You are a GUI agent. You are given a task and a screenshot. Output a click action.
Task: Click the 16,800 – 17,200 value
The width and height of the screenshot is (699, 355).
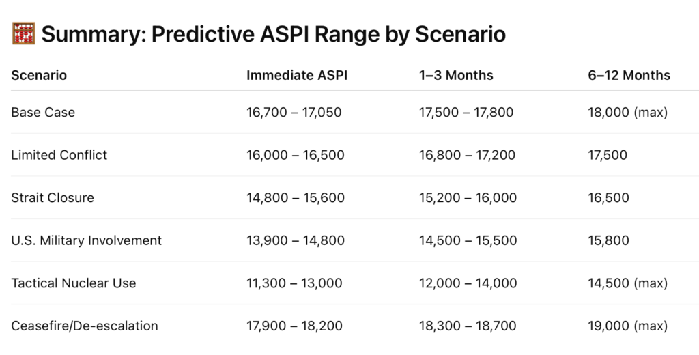[467, 155]
